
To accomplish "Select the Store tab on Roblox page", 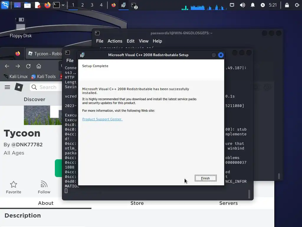I will coord(137,203).
